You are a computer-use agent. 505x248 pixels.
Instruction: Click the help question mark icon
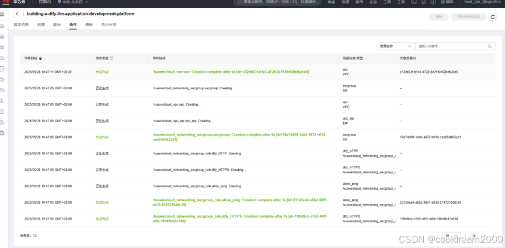coord(434,2)
